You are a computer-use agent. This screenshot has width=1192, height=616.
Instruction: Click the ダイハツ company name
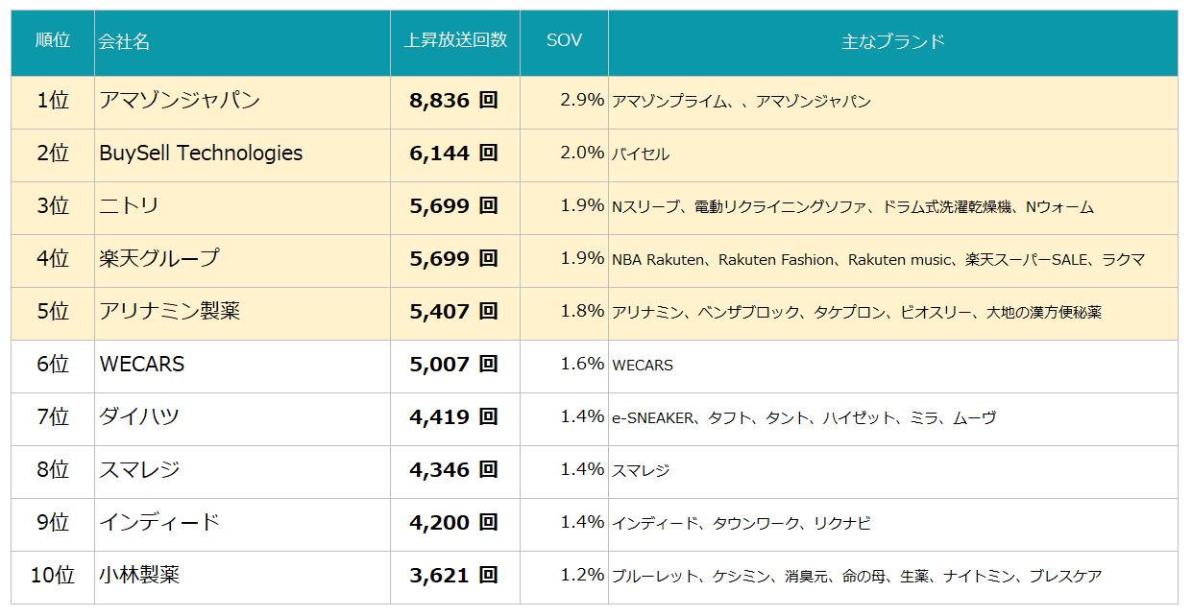[139, 417]
